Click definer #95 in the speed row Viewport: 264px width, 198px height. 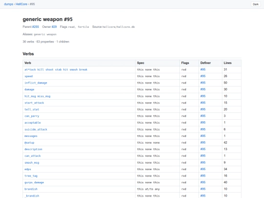(x=203, y=76)
